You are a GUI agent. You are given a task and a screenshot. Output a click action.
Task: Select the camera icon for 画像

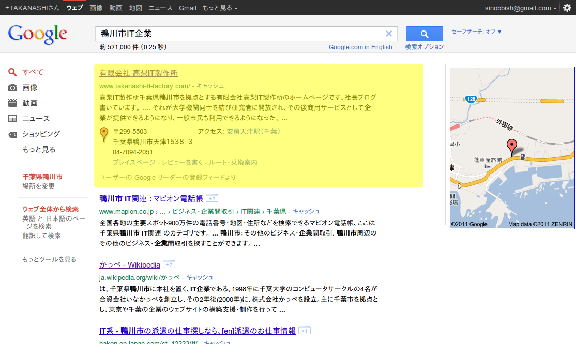12,88
